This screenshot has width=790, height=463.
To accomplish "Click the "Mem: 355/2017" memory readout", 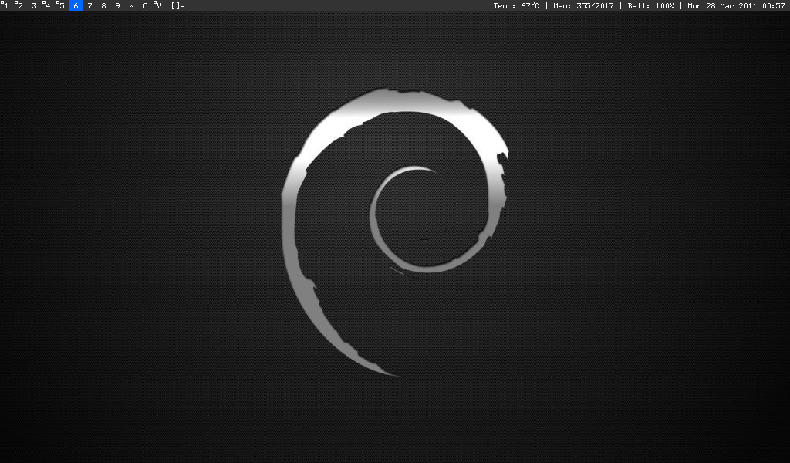I will (583, 5).
